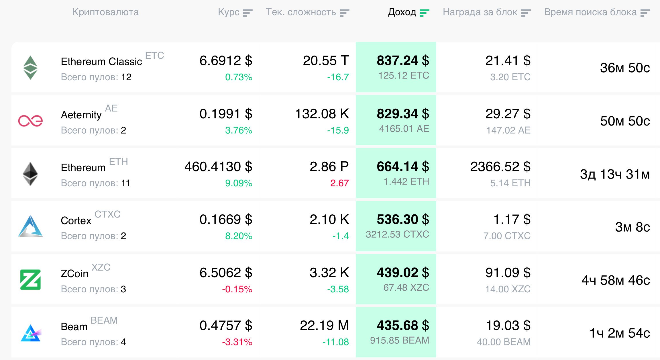The width and height of the screenshot is (660, 360).
Task: Open the Ethereum coin name
Action: (x=83, y=168)
